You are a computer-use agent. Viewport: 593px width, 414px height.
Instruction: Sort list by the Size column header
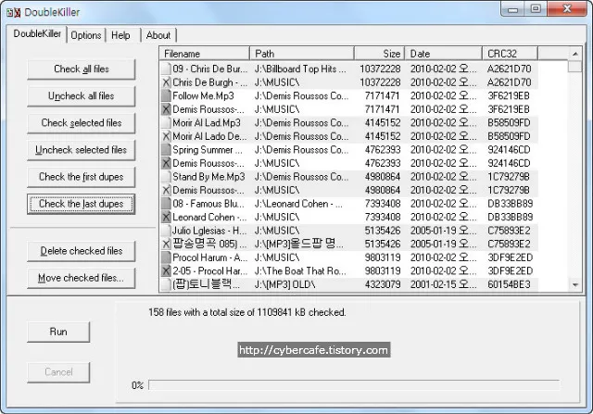[380, 54]
